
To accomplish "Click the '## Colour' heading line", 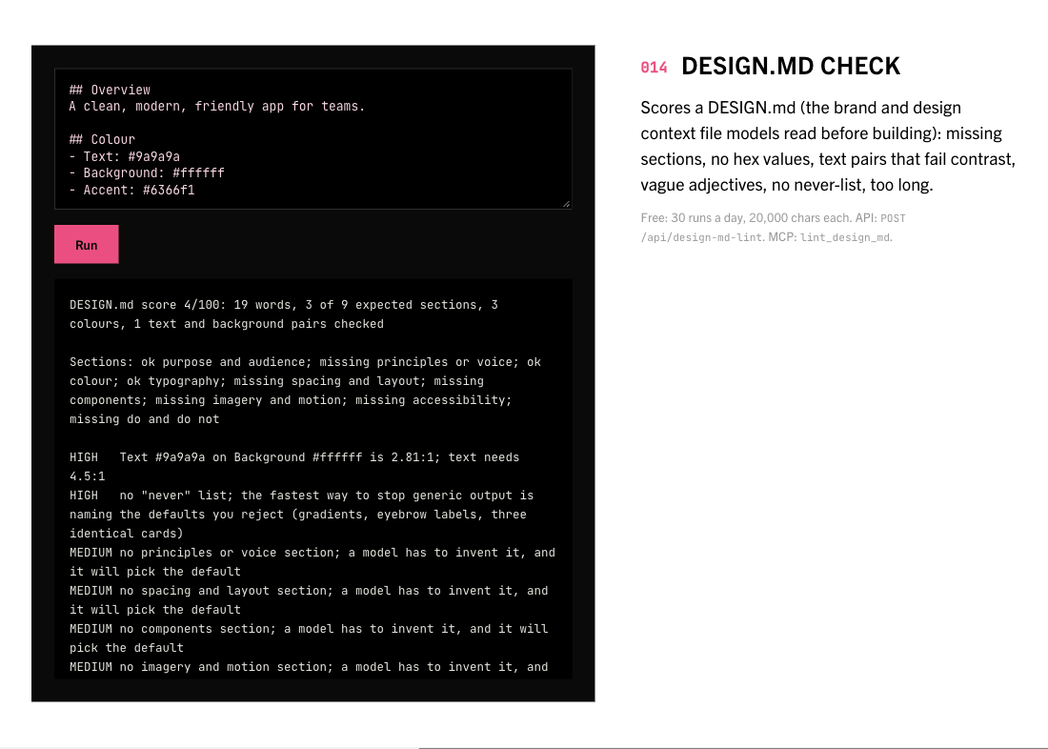I will click(x=102, y=140).
